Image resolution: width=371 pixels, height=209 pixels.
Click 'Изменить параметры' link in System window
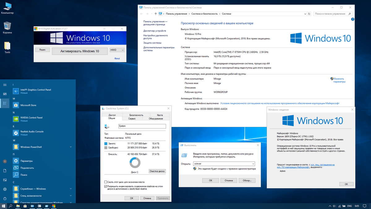click(339, 80)
